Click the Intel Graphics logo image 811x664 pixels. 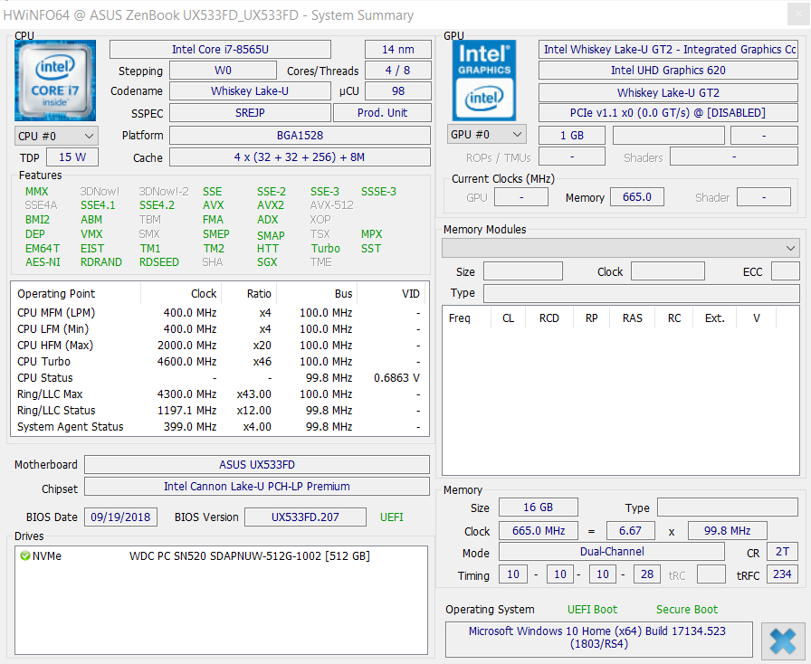(x=484, y=81)
